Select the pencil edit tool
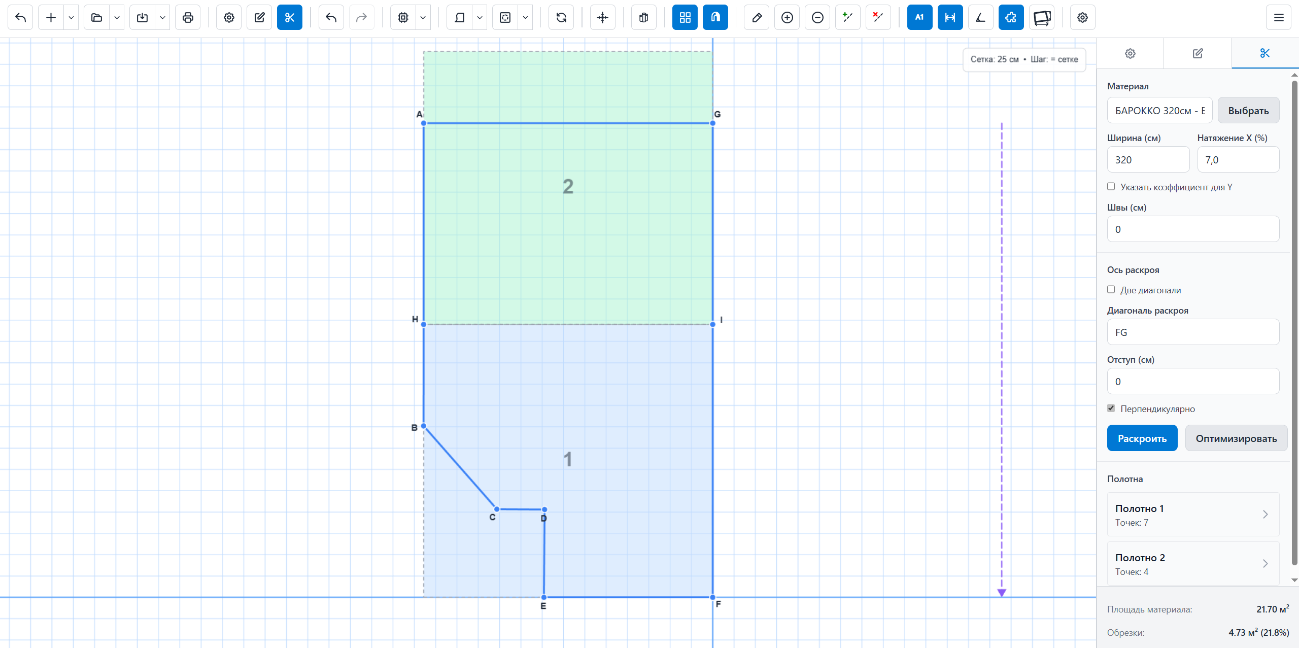Viewport: 1299px width, 648px height. tap(757, 18)
